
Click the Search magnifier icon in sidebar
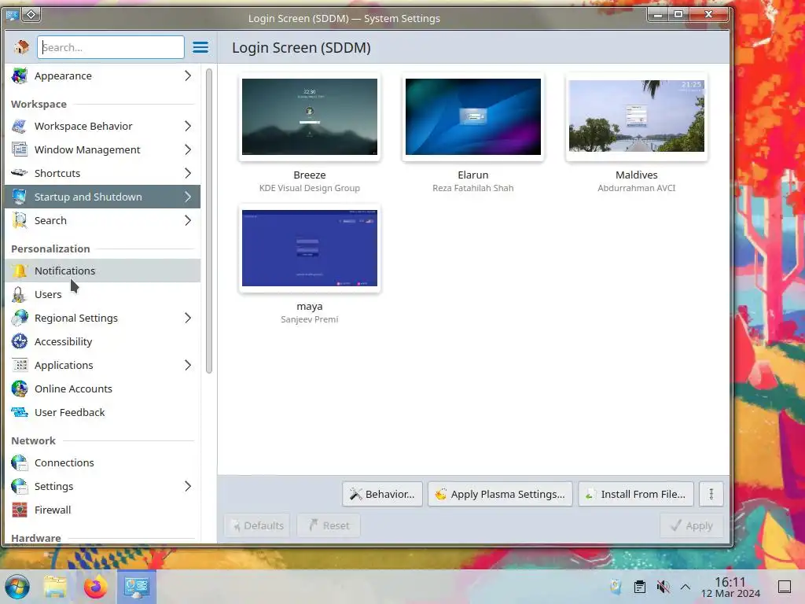tap(20, 220)
